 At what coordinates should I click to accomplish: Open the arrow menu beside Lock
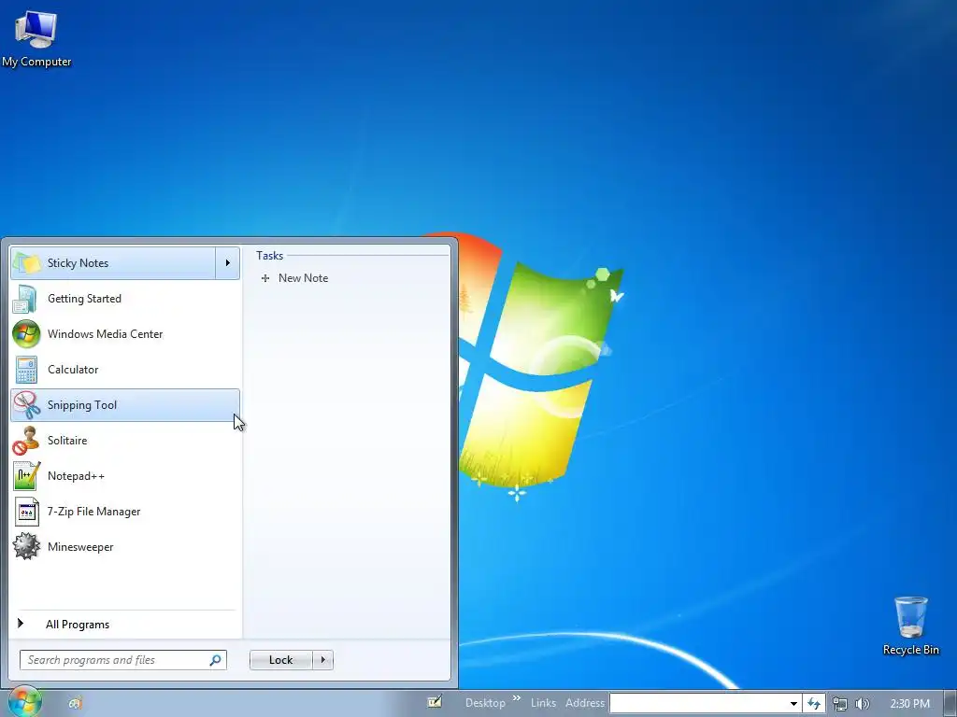coord(322,660)
